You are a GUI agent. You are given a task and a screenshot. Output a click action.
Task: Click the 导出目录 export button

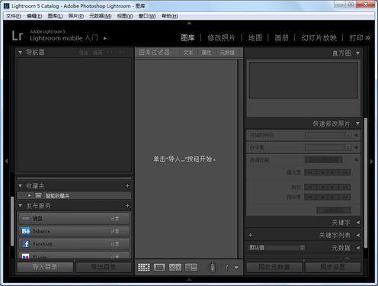click(104, 267)
